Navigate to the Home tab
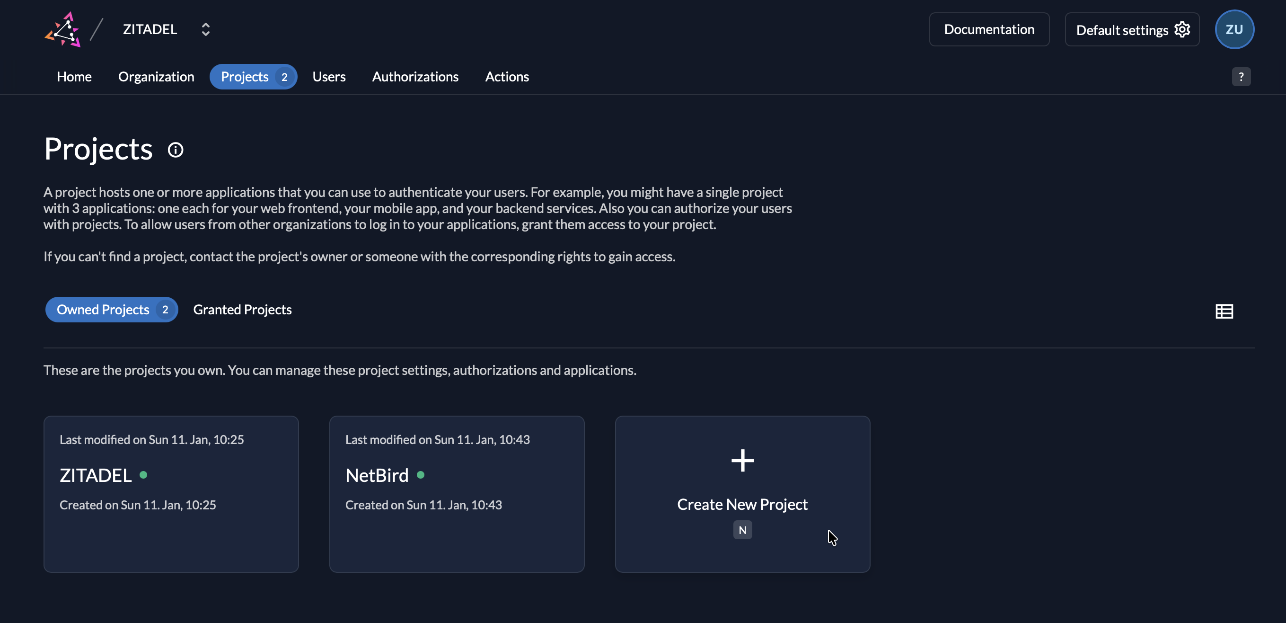 pos(74,76)
